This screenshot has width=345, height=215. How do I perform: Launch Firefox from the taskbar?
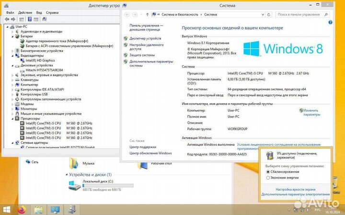tap(22, 210)
